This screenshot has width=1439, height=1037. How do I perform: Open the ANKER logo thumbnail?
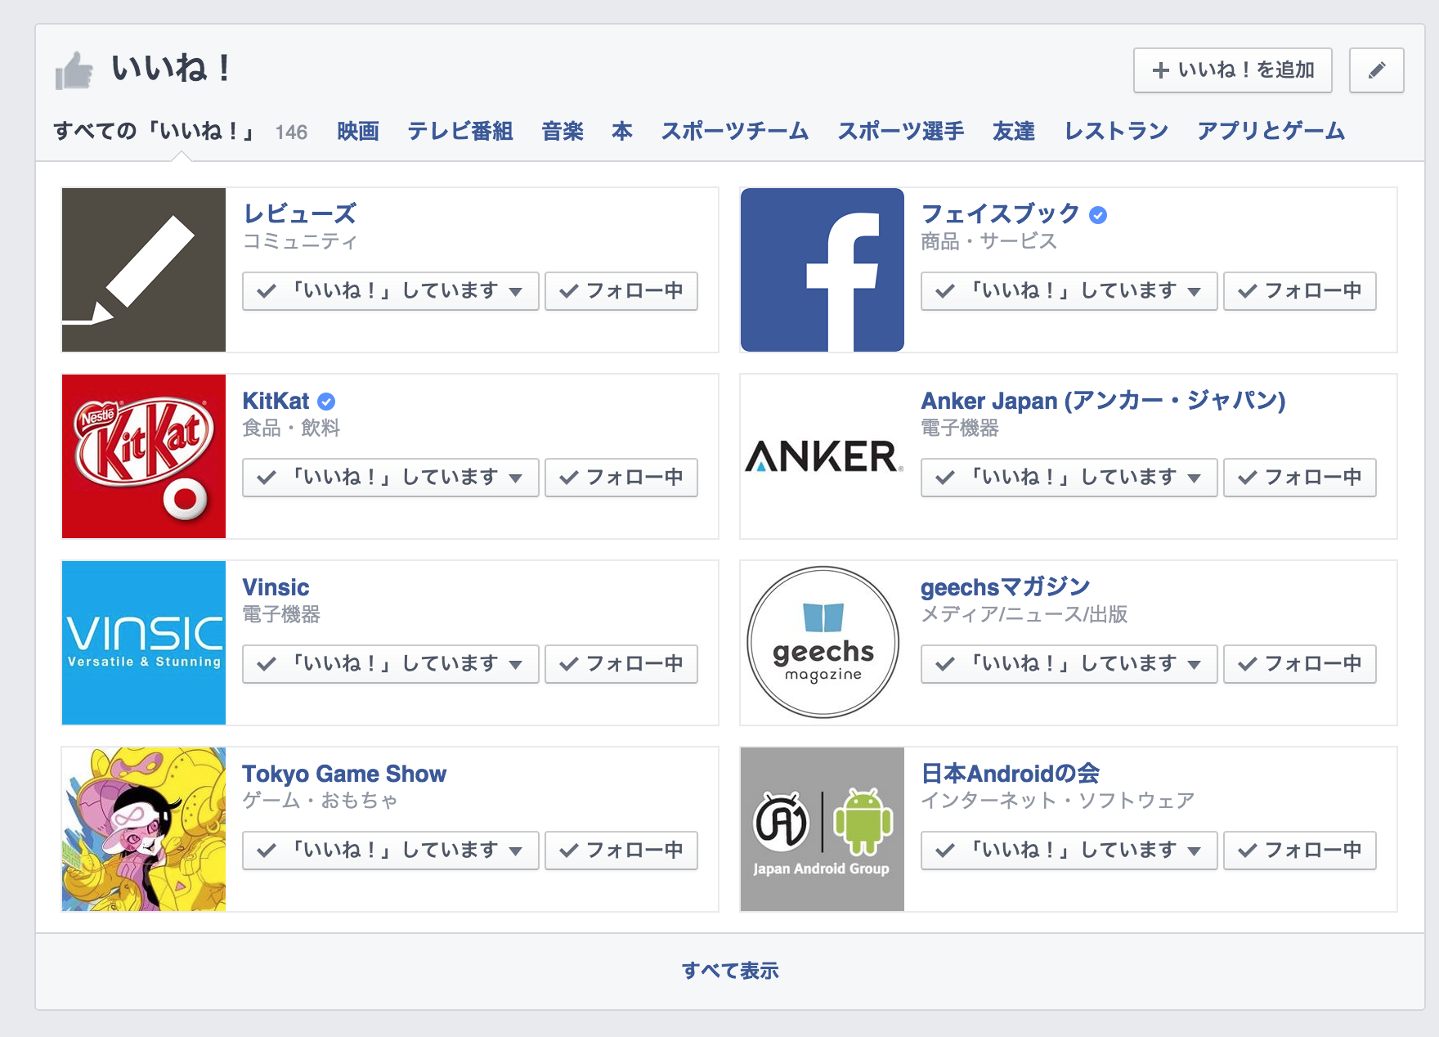(823, 456)
